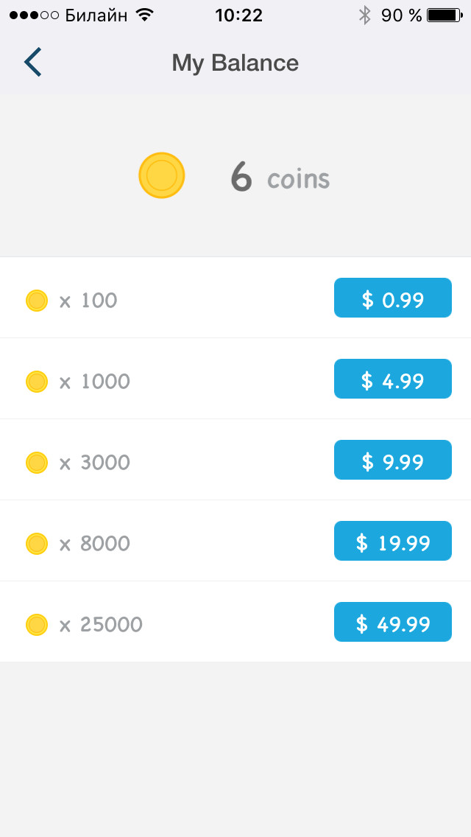Tap the coin icon beside x 8000
The height and width of the screenshot is (837, 471).
point(37,544)
